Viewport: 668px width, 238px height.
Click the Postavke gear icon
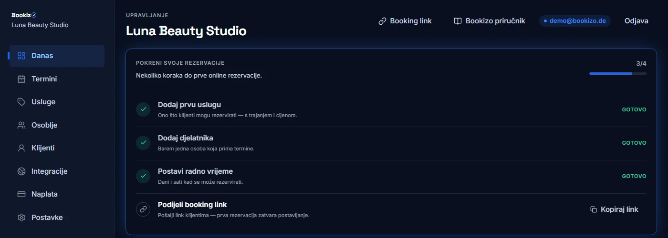[21, 218]
